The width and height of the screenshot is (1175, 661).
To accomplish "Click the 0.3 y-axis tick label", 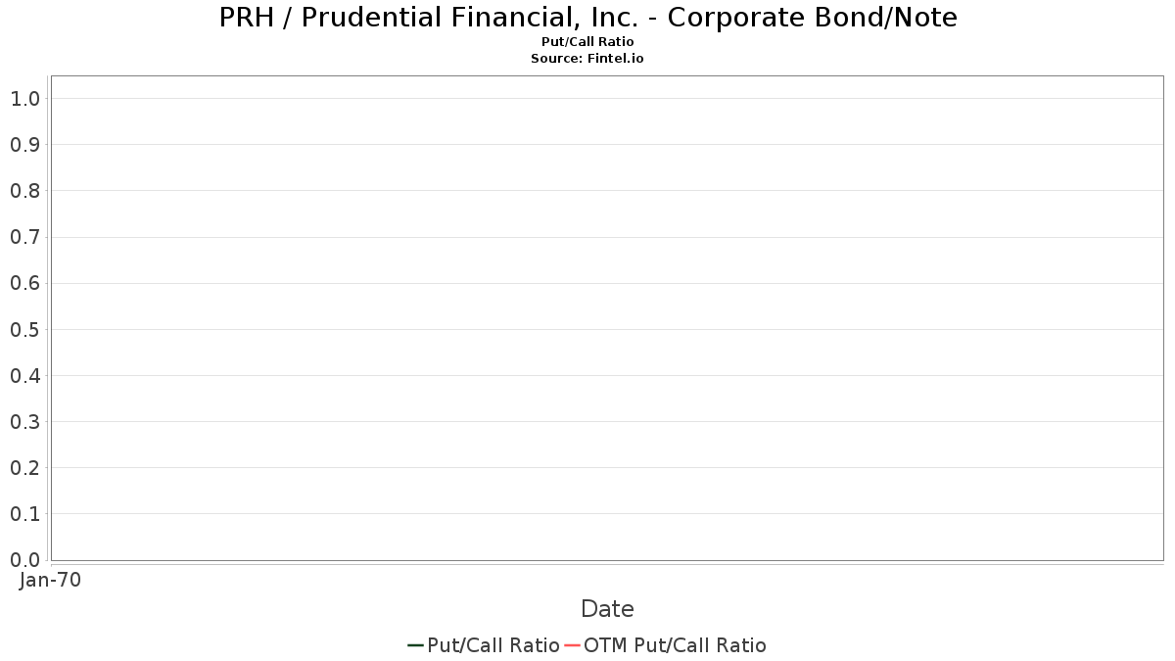I will click(24, 421).
